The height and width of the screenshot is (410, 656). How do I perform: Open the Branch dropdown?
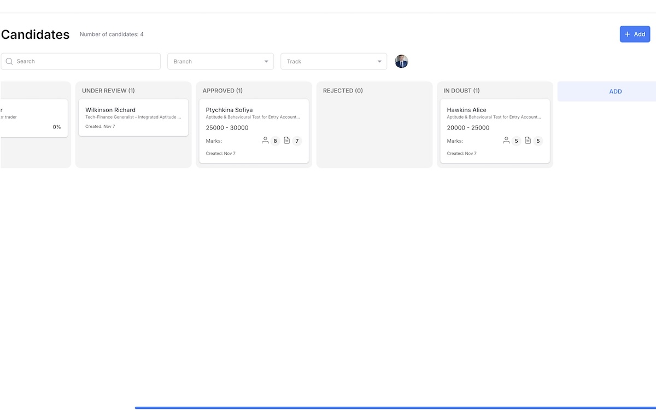tap(220, 61)
